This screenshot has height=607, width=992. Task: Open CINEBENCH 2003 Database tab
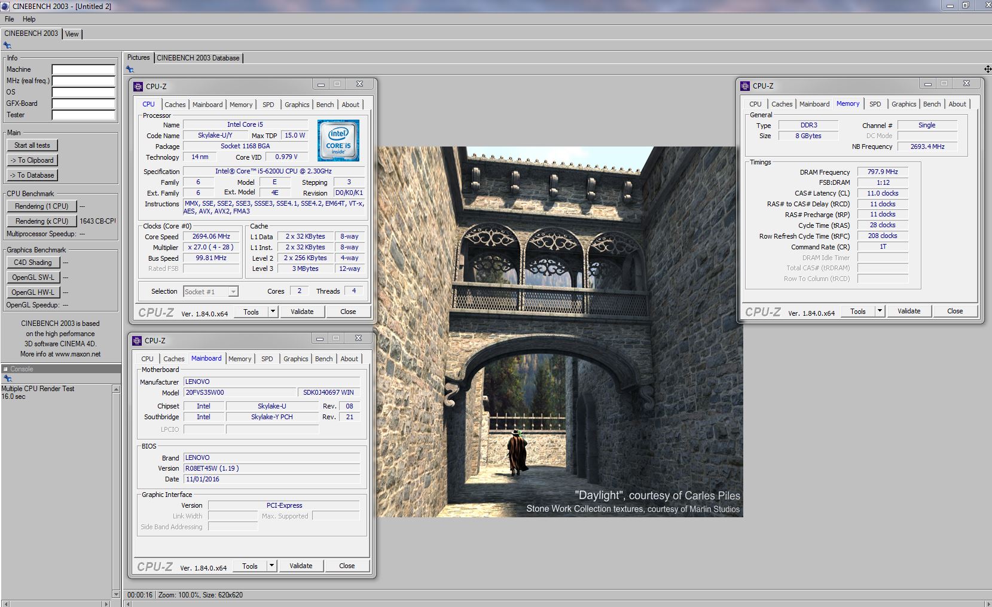[198, 58]
